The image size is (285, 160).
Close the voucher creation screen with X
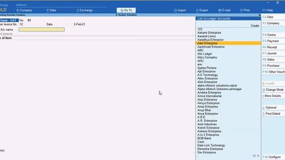point(260,15)
